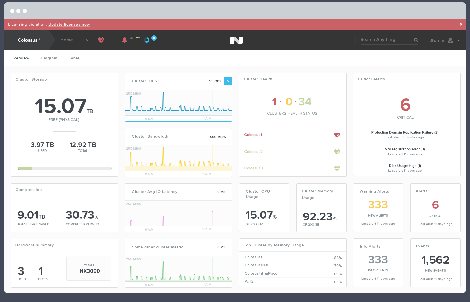Click the Cluster Storage usage progress bar

[64, 168]
